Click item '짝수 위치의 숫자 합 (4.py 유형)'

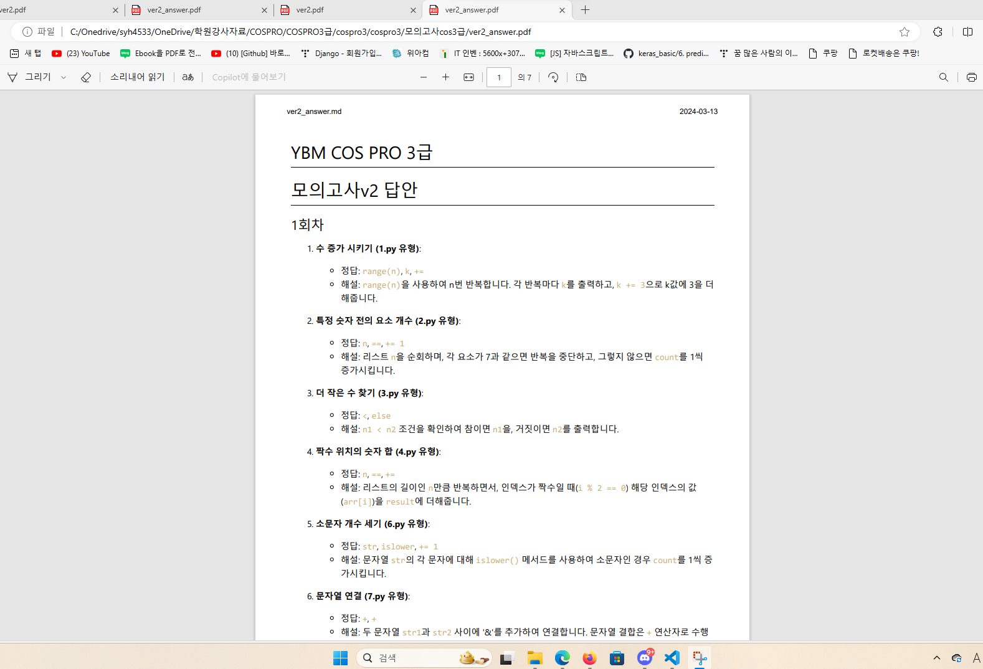click(378, 452)
